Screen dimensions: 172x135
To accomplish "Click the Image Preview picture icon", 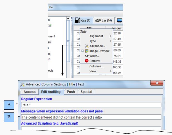I will (87, 51).
